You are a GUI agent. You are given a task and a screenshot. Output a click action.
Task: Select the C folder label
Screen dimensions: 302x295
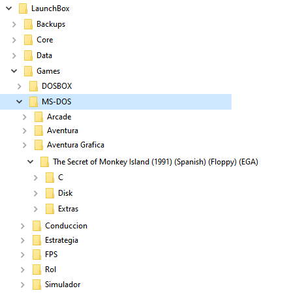tap(61, 178)
